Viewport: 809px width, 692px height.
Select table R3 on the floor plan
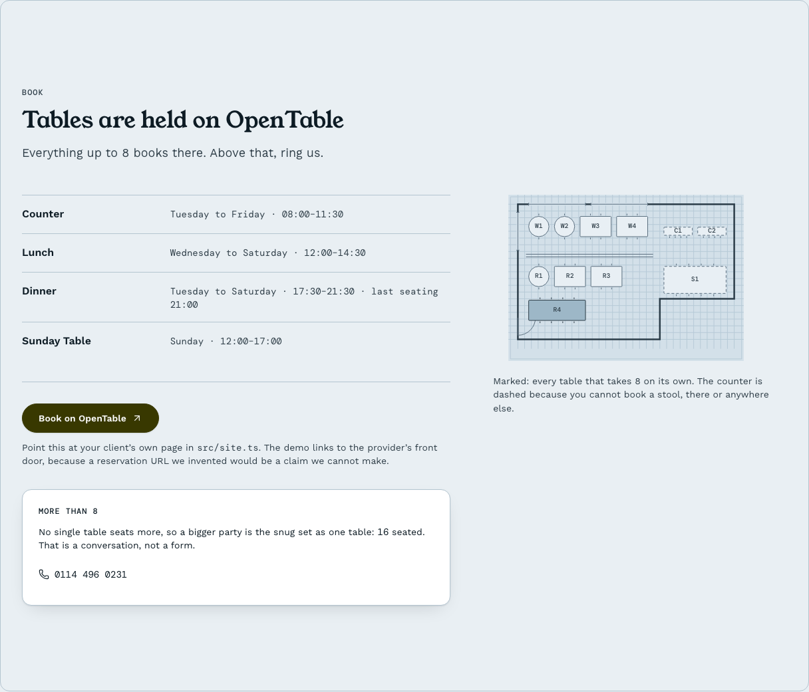point(606,276)
